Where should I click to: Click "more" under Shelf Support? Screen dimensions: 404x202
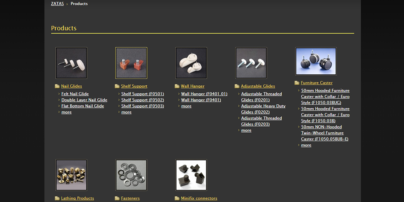126,112
